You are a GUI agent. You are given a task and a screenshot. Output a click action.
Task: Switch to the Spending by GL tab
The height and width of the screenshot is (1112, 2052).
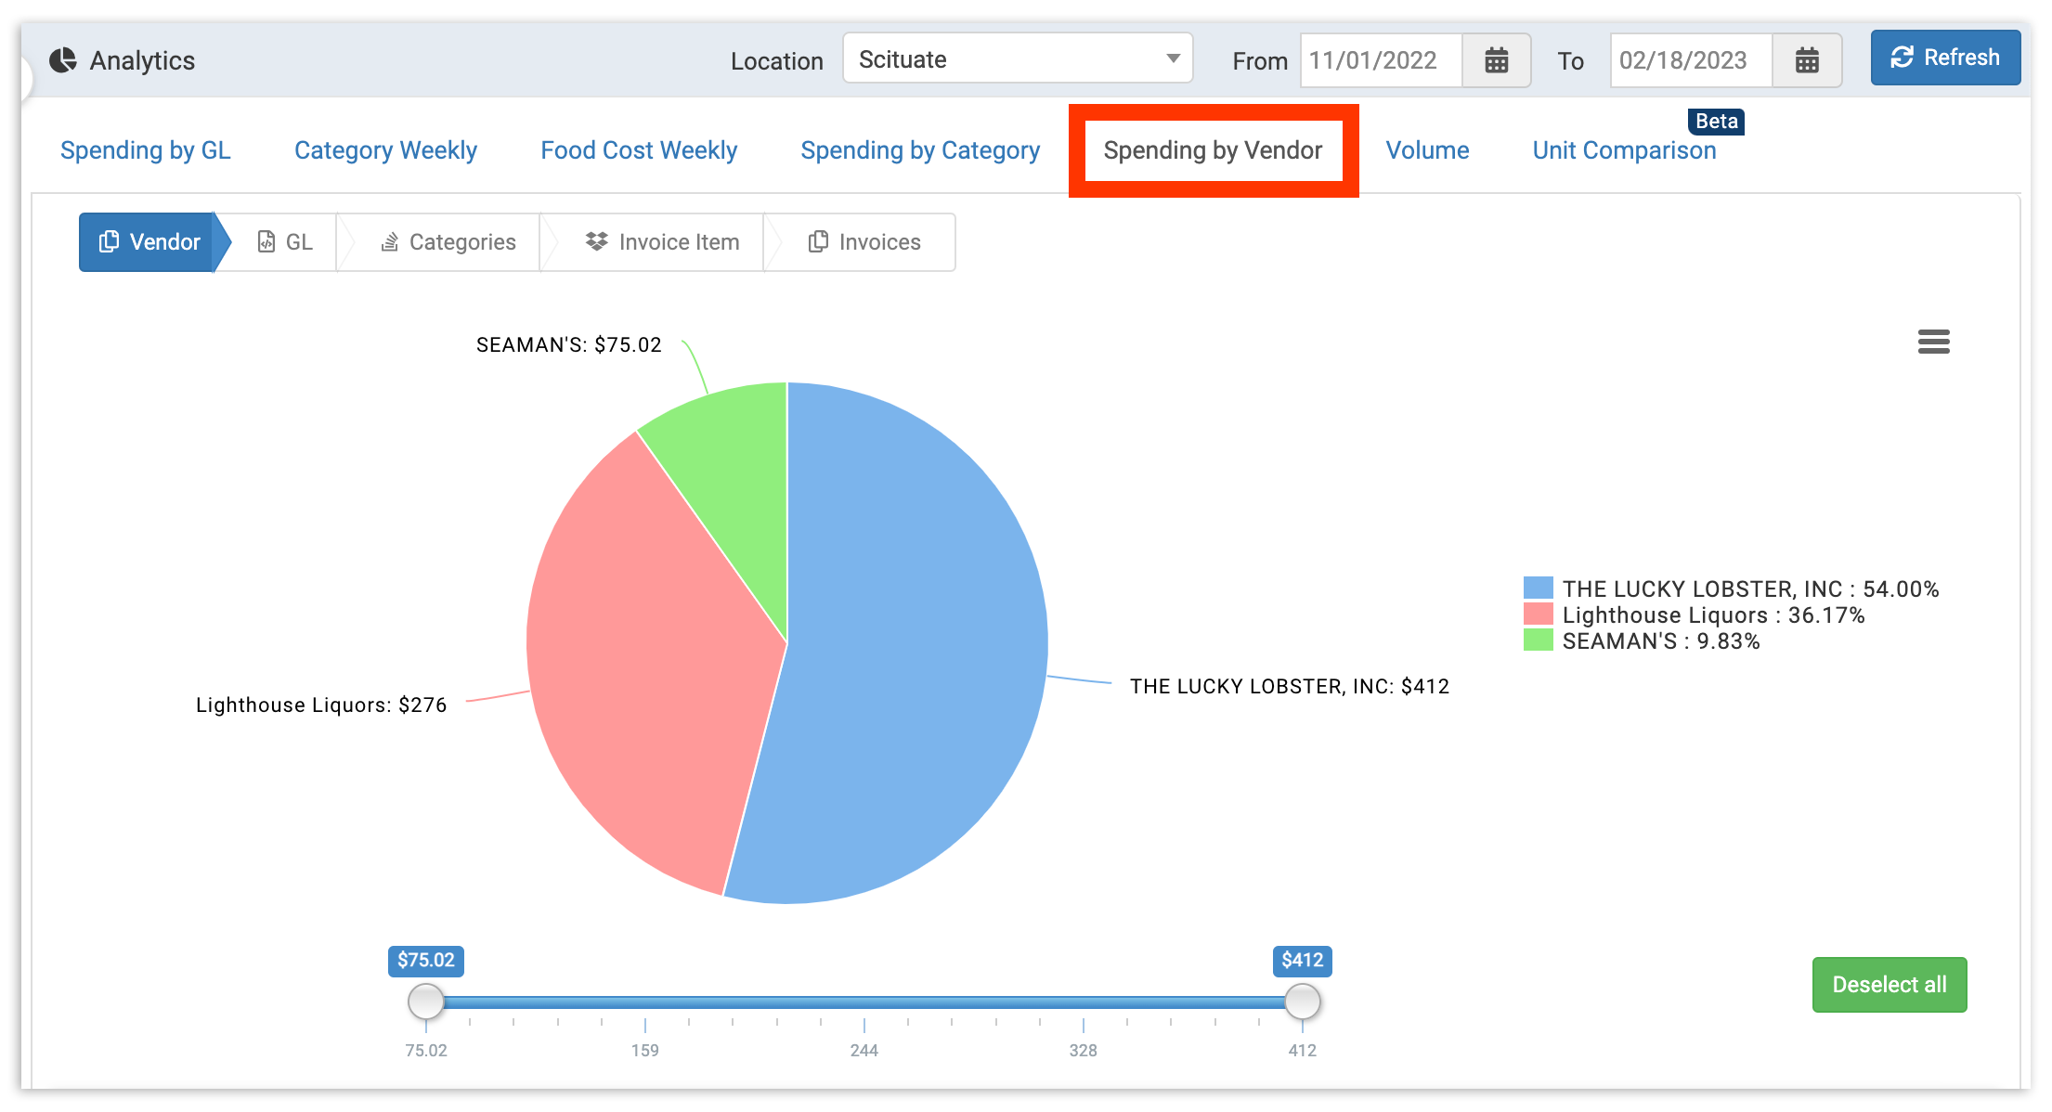[146, 150]
